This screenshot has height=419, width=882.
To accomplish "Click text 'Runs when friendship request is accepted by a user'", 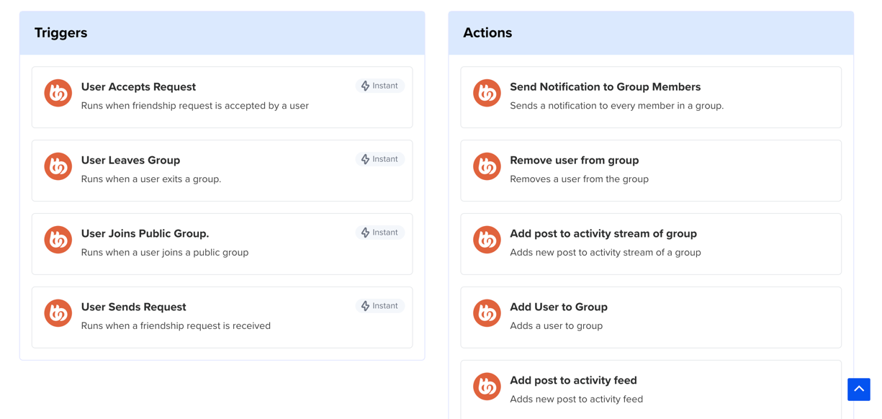I will 195,106.
